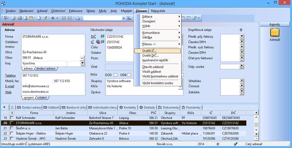Choose Vložit kontaktní osobu menu entry

click(158, 83)
